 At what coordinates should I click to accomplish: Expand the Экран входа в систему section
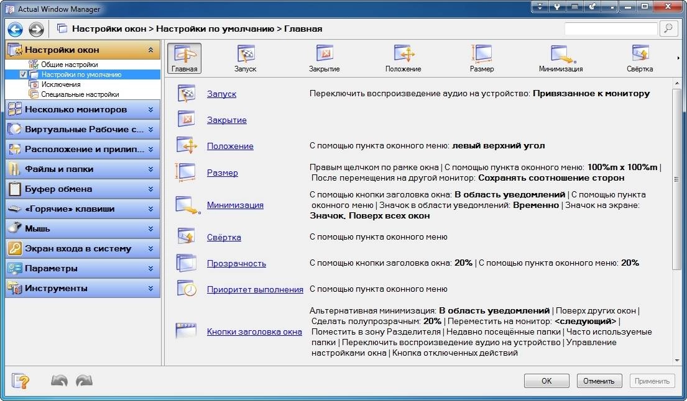point(150,248)
